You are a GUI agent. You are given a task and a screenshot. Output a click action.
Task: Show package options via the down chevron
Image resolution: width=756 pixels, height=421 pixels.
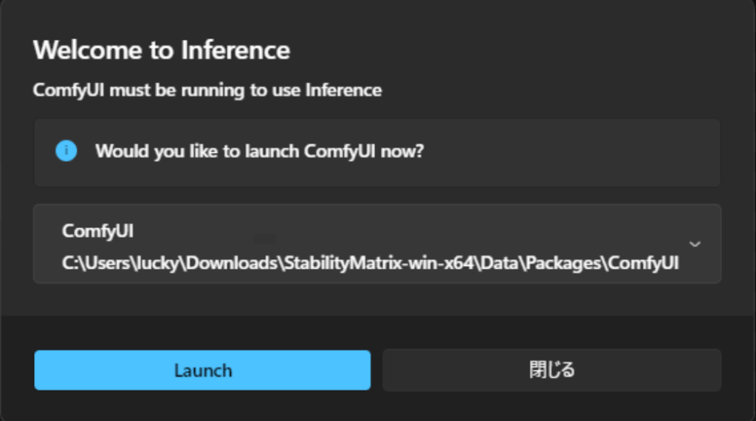(x=694, y=244)
